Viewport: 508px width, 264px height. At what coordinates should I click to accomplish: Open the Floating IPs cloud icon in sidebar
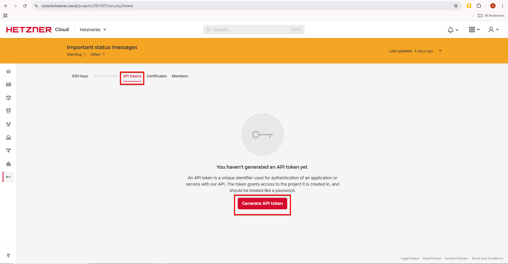tap(8, 137)
